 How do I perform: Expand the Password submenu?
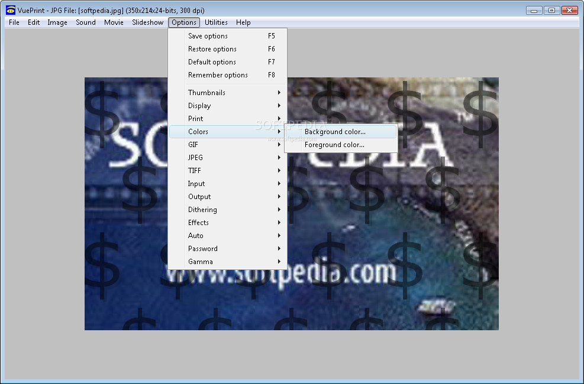click(x=228, y=249)
